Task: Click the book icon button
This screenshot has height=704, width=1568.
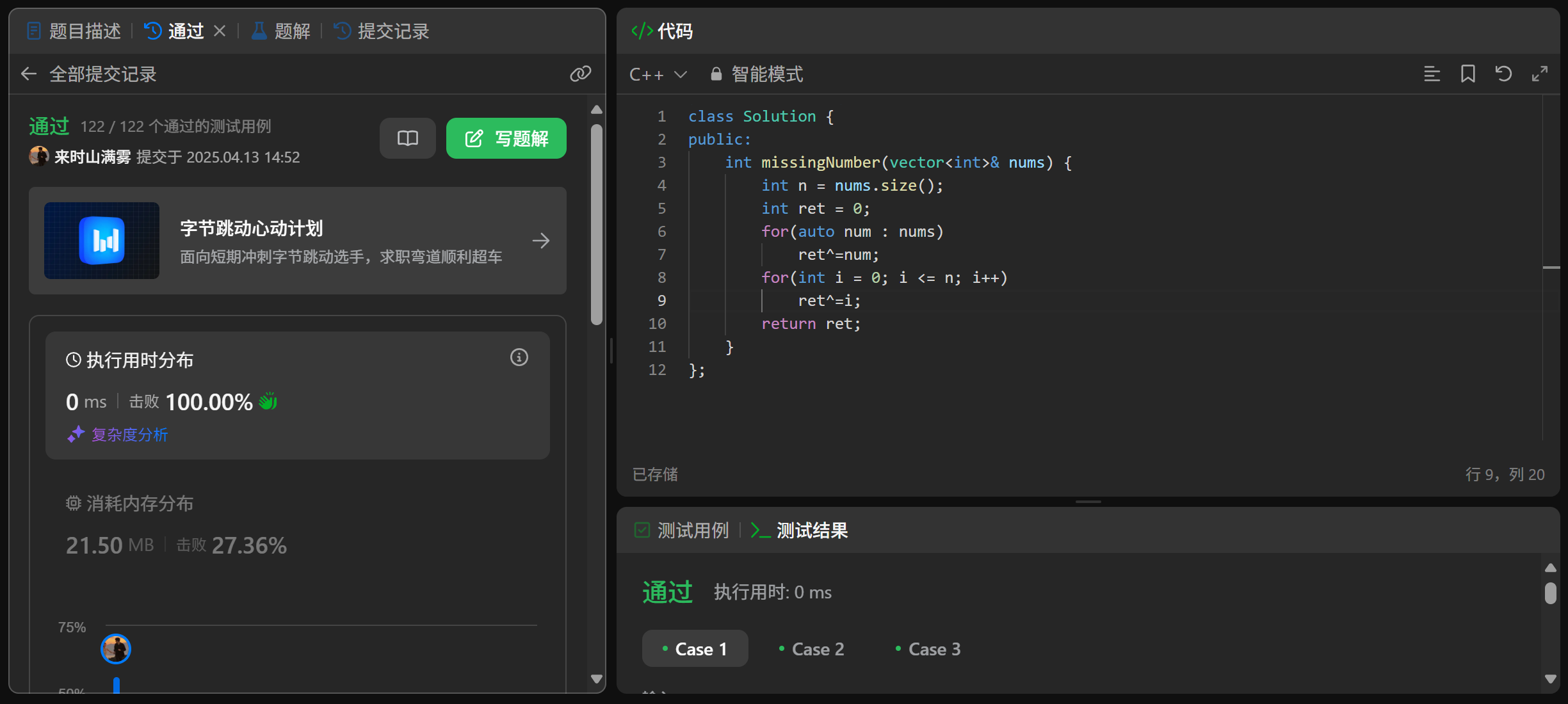Action: (x=407, y=138)
